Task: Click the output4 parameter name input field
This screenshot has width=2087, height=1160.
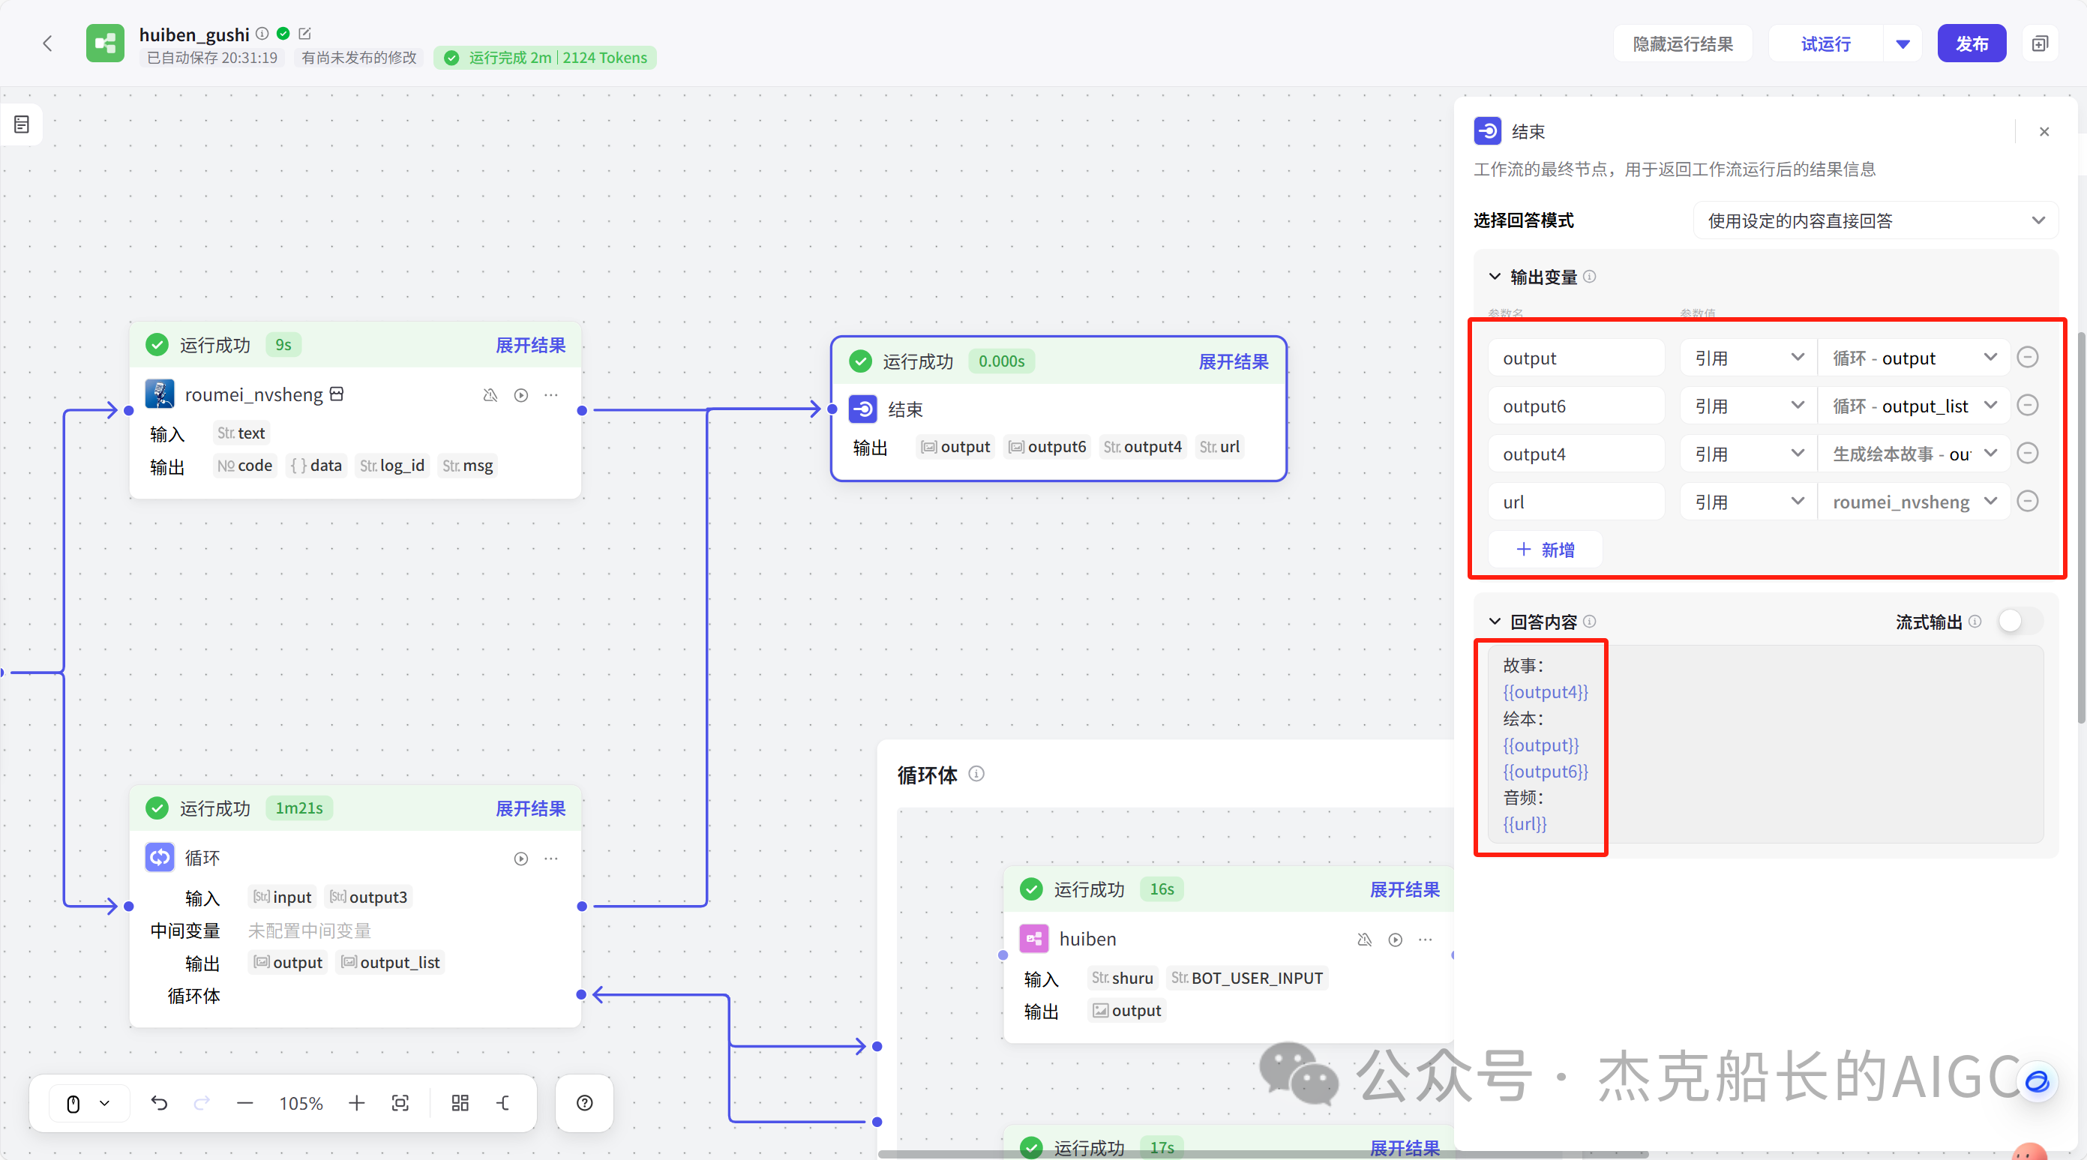Action: click(x=1575, y=454)
